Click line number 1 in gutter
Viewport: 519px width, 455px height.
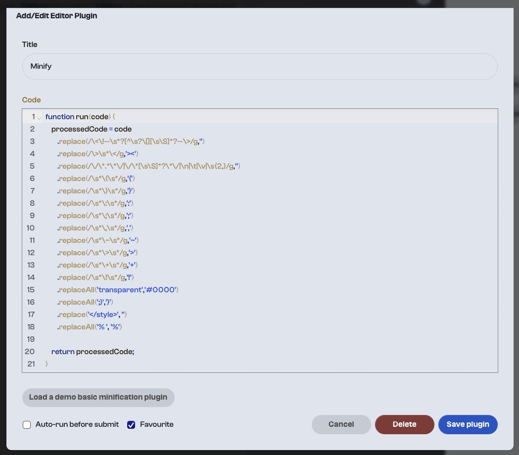point(33,117)
